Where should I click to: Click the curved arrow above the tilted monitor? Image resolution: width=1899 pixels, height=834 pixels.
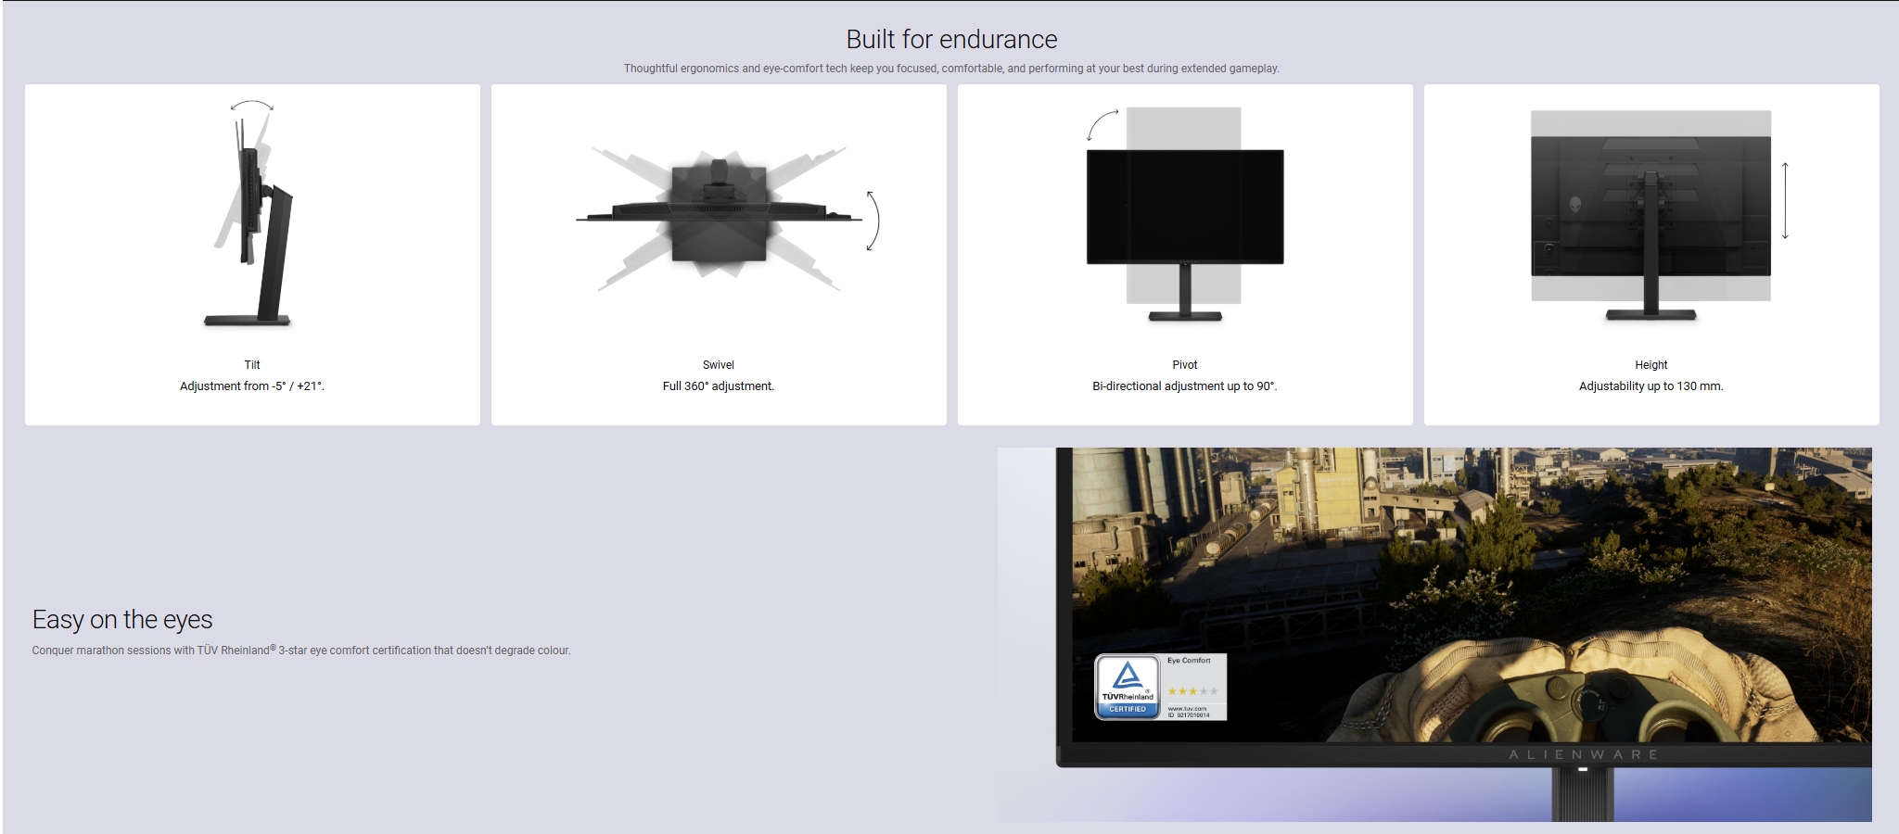252,107
